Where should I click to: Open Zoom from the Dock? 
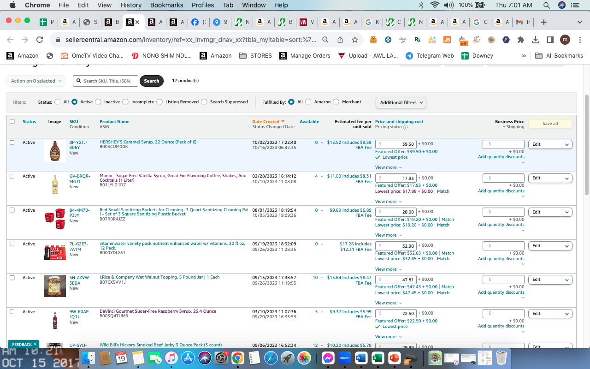[344, 358]
